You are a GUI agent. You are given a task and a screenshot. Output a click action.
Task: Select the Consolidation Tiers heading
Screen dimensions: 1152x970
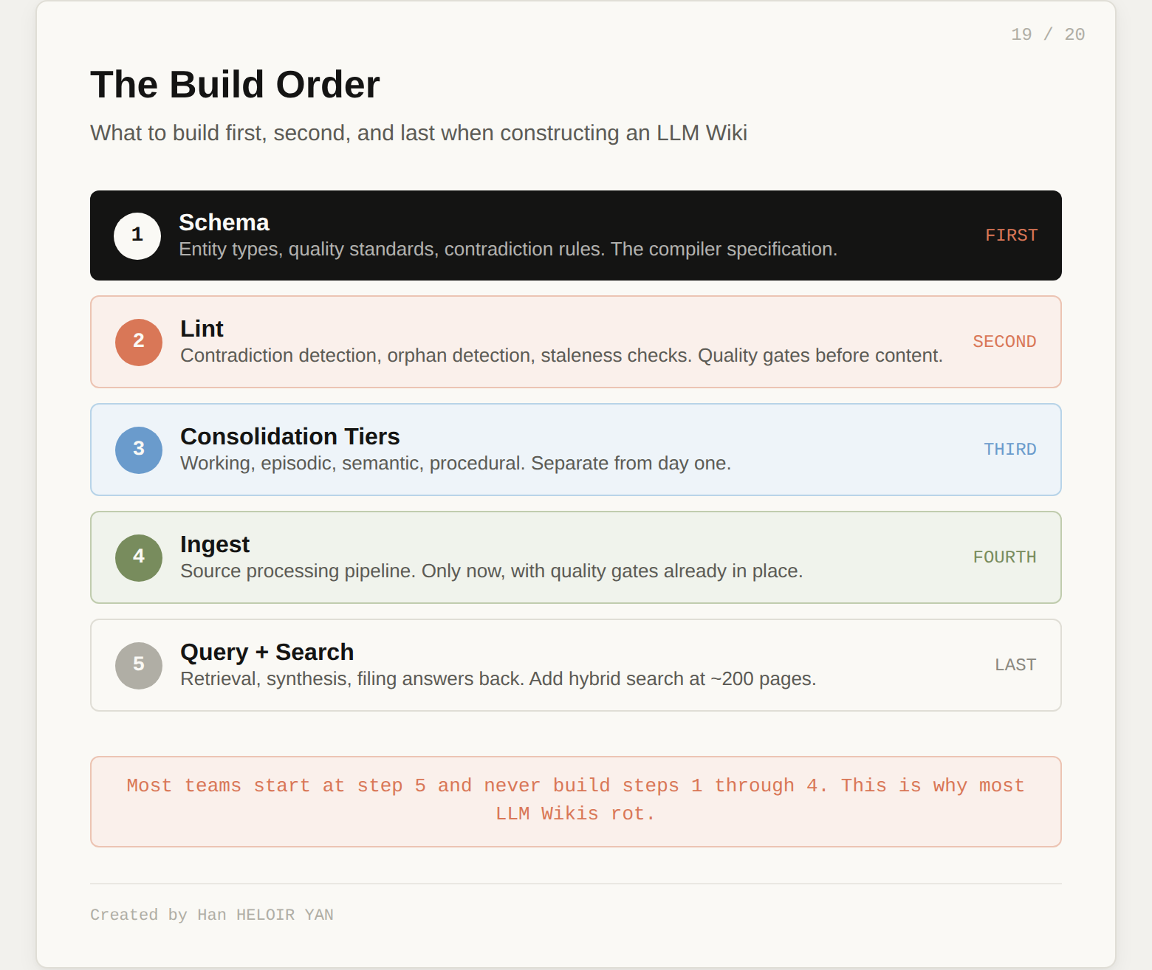click(290, 436)
